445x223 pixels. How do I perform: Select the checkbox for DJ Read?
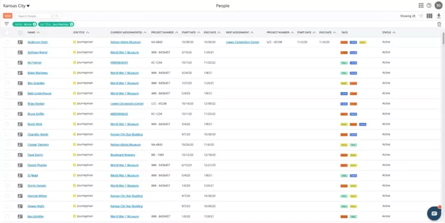[x=7, y=176]
